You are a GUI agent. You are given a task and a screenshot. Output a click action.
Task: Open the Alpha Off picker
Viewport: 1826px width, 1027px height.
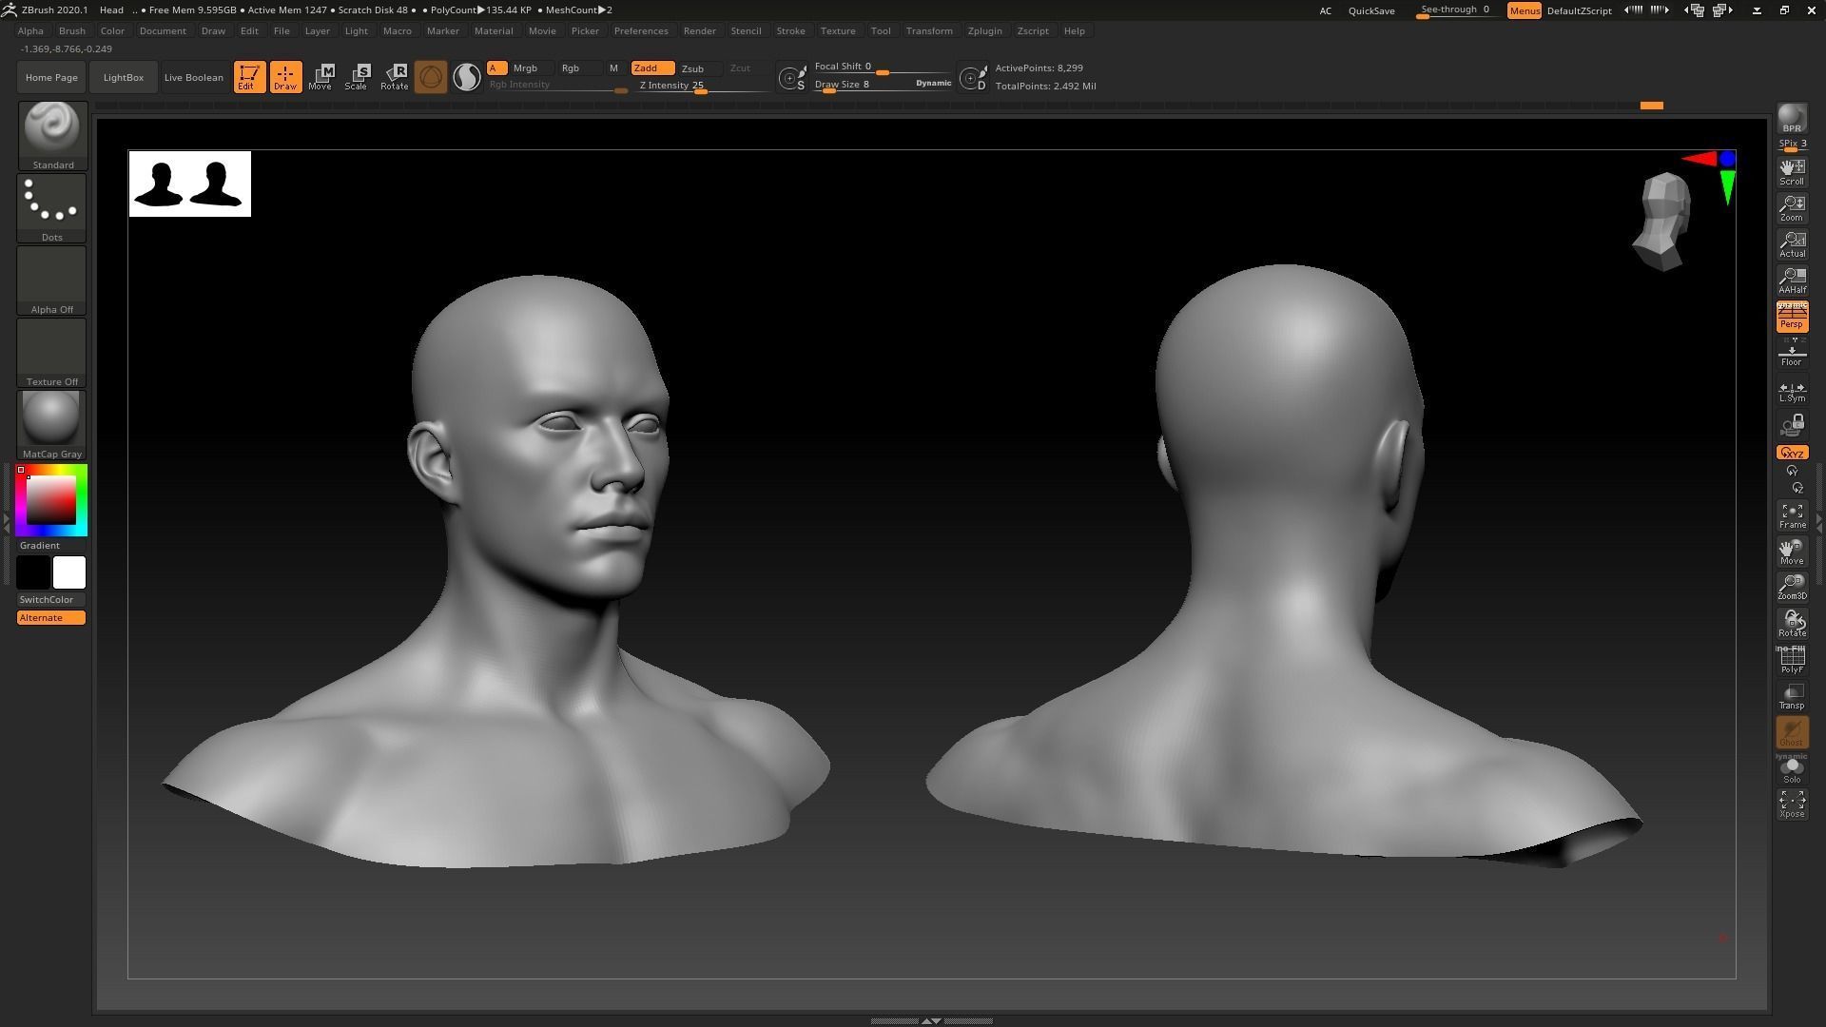tap(52, 281)
